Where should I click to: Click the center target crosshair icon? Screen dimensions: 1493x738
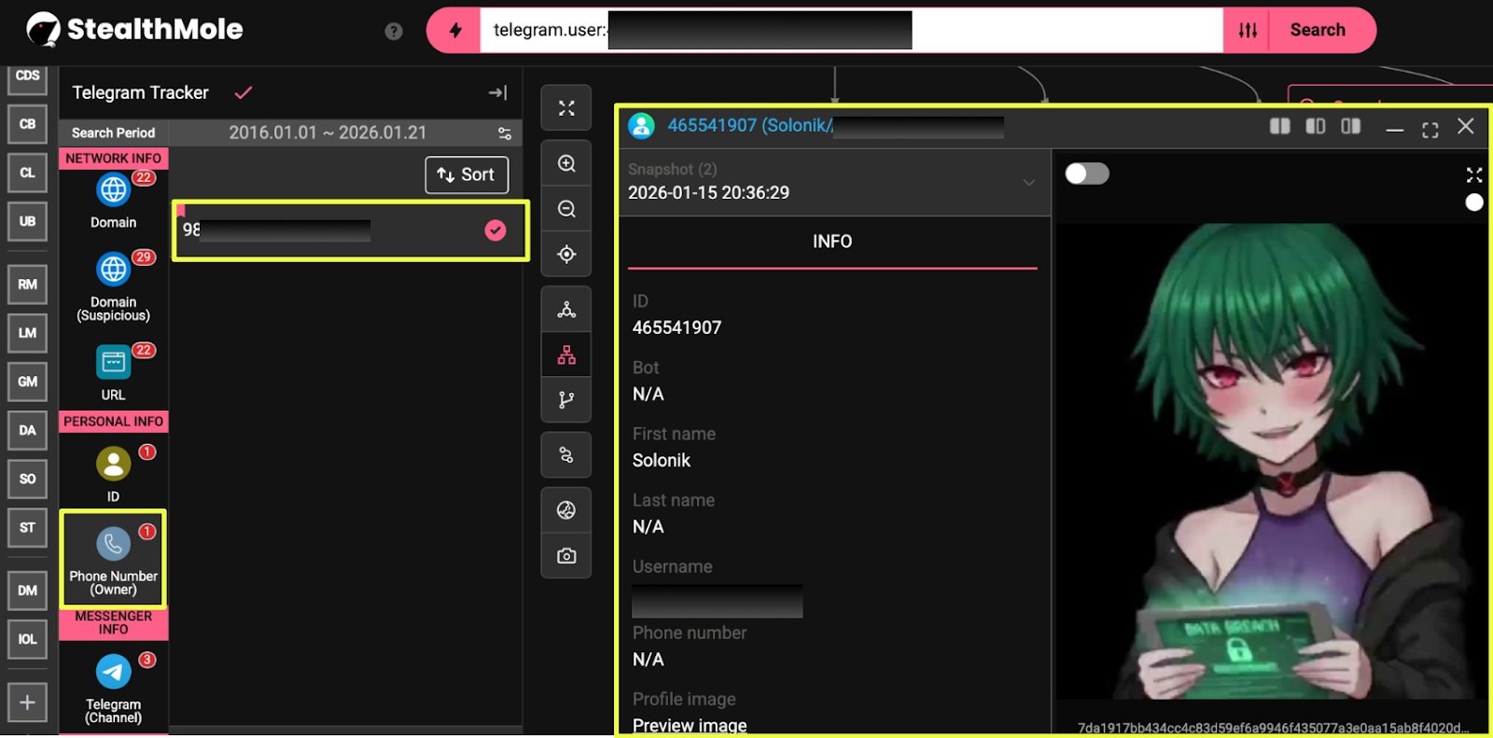[x=566, y=255]
